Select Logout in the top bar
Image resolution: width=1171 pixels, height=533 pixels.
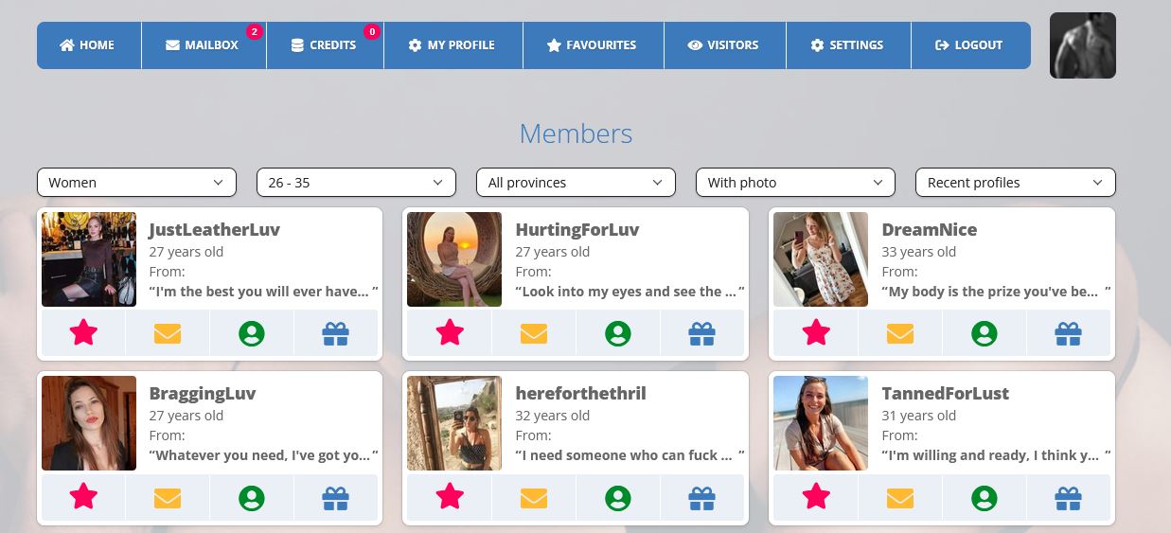click(x=969, y=44)
